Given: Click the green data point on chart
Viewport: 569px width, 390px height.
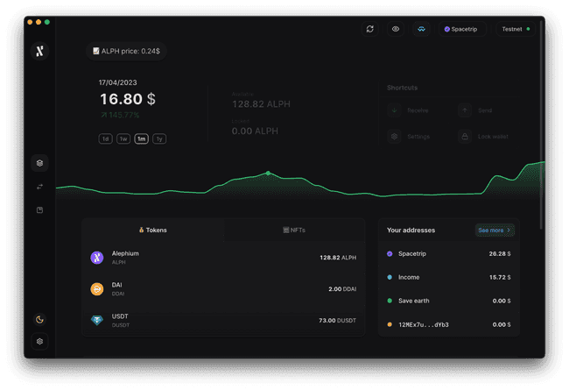Looking at the screenshot, I should coord(268,173).
